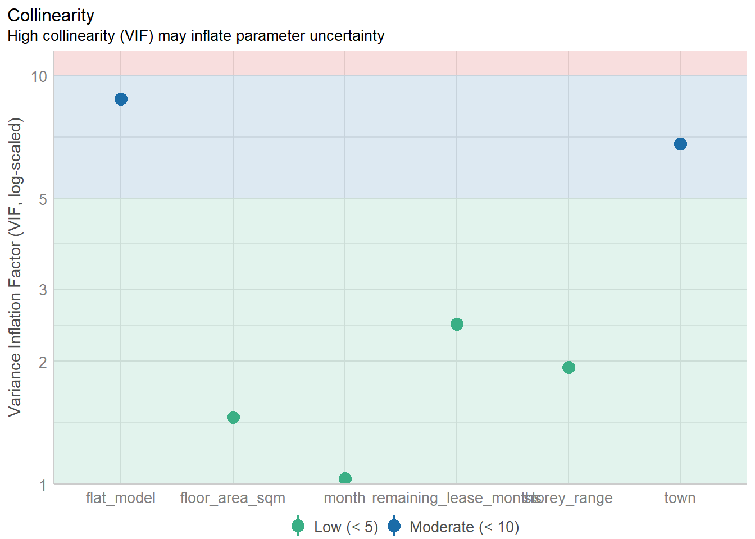Click the y-axis title "Variance Inflation Factor"
This screenshot has width=755, height=539.
tap(15, 267)
